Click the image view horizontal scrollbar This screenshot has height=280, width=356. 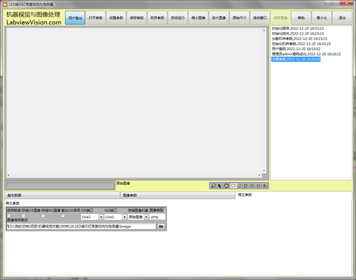(134, 175)
